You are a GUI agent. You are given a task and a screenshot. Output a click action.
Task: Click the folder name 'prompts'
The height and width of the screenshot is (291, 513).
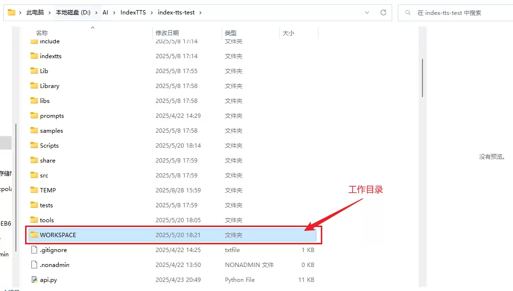tap(52, 116)
